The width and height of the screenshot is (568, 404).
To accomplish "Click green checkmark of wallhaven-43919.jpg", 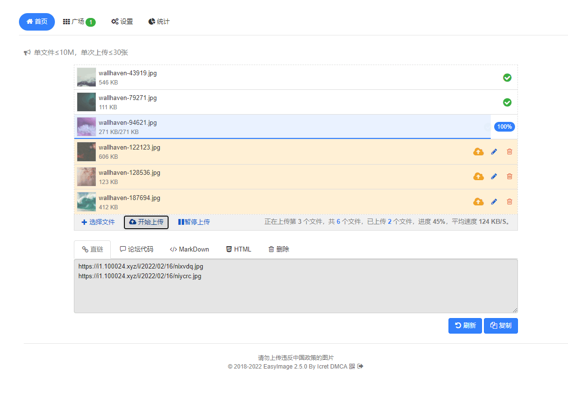I will pyautogui.click(x=507, y=78).
